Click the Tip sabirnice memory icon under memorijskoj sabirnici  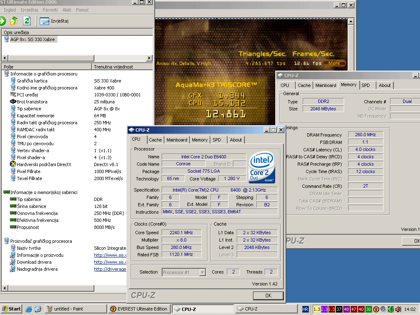click(13, 199)
